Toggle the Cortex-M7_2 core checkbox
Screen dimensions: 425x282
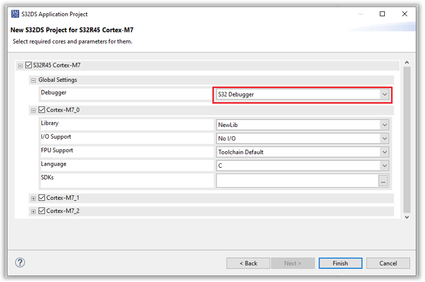pyautogui.click(x=41, y=211)
